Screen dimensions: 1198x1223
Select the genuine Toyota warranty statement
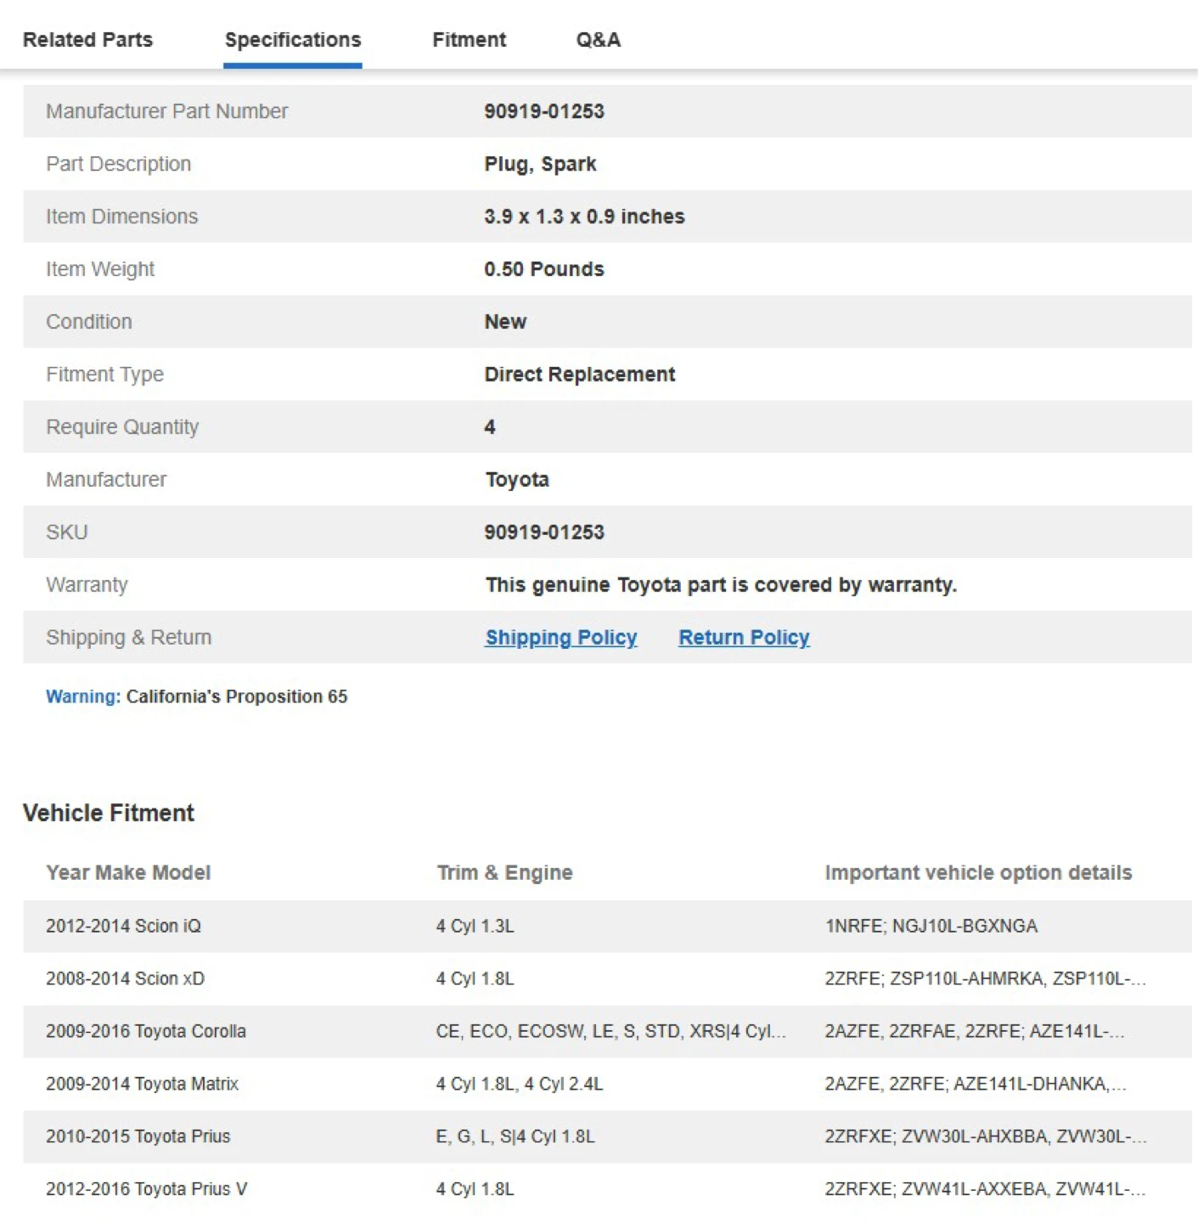click(x=721, y=585)
